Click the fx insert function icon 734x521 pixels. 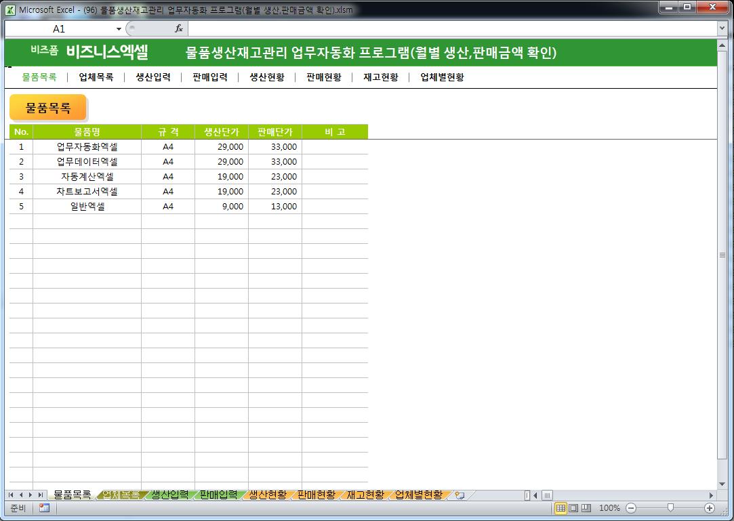pos(179,28)
